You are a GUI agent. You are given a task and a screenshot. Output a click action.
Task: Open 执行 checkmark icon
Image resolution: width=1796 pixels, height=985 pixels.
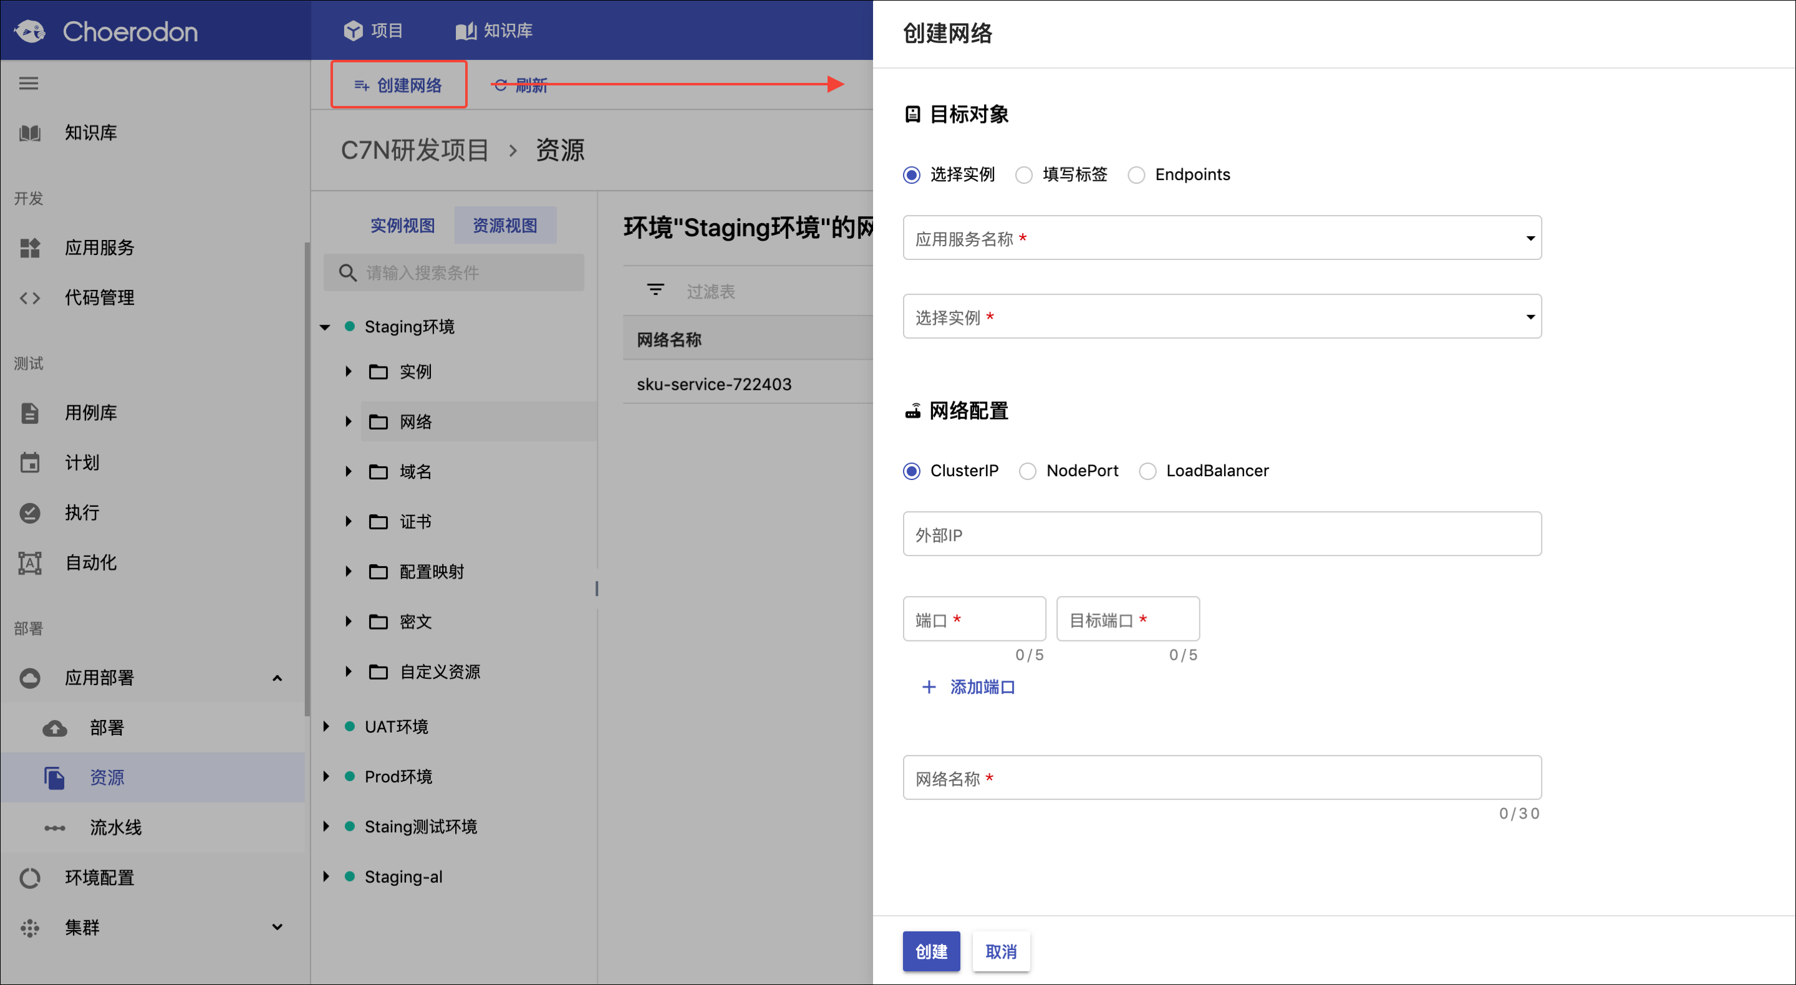(30, 513)
